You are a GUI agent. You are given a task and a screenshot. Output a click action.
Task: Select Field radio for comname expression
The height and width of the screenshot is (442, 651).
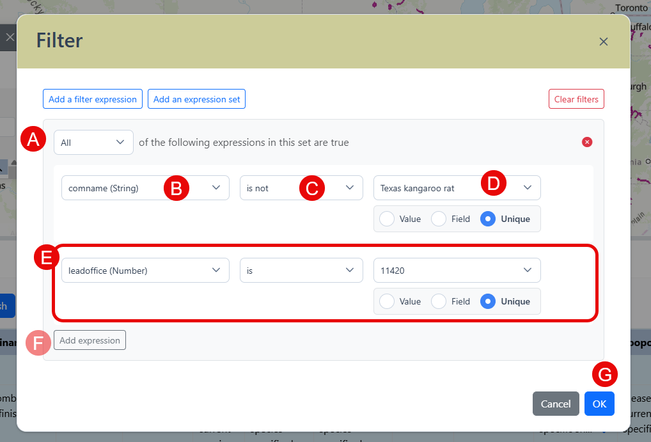(x=439, y=219)
